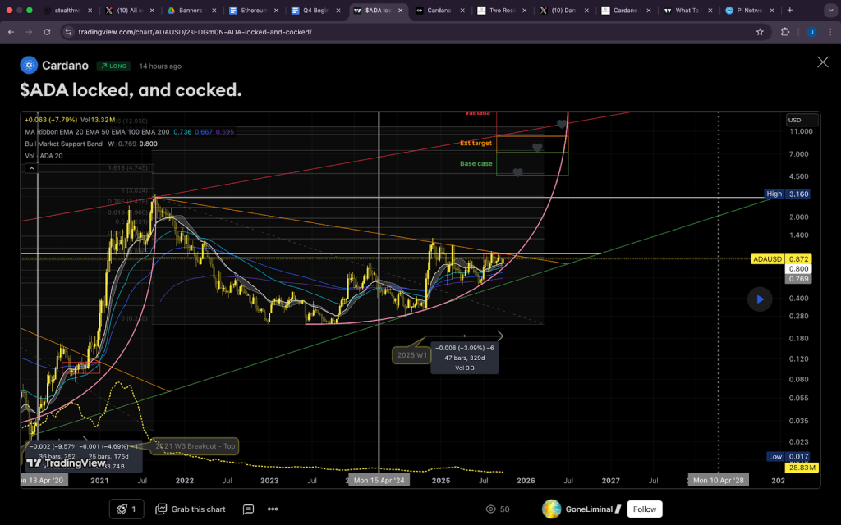Close the idea with the X icon

pos(822,62)
